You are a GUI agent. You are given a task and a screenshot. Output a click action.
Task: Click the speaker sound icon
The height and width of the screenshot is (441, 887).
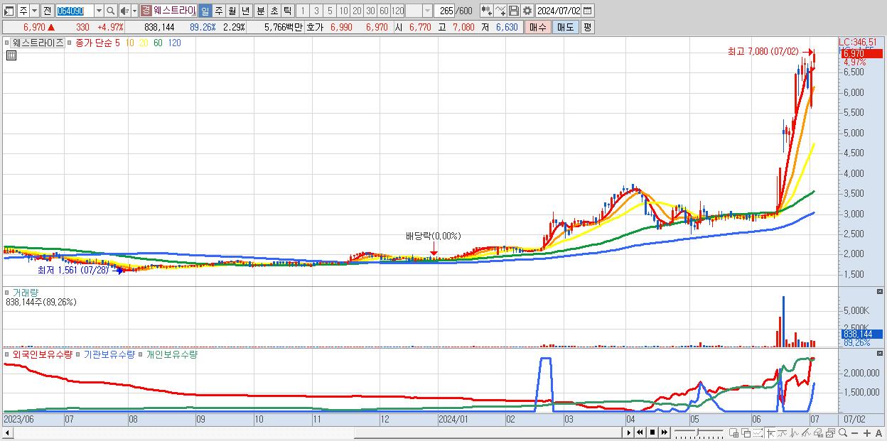pyautogui.click(x=125, y=11)
